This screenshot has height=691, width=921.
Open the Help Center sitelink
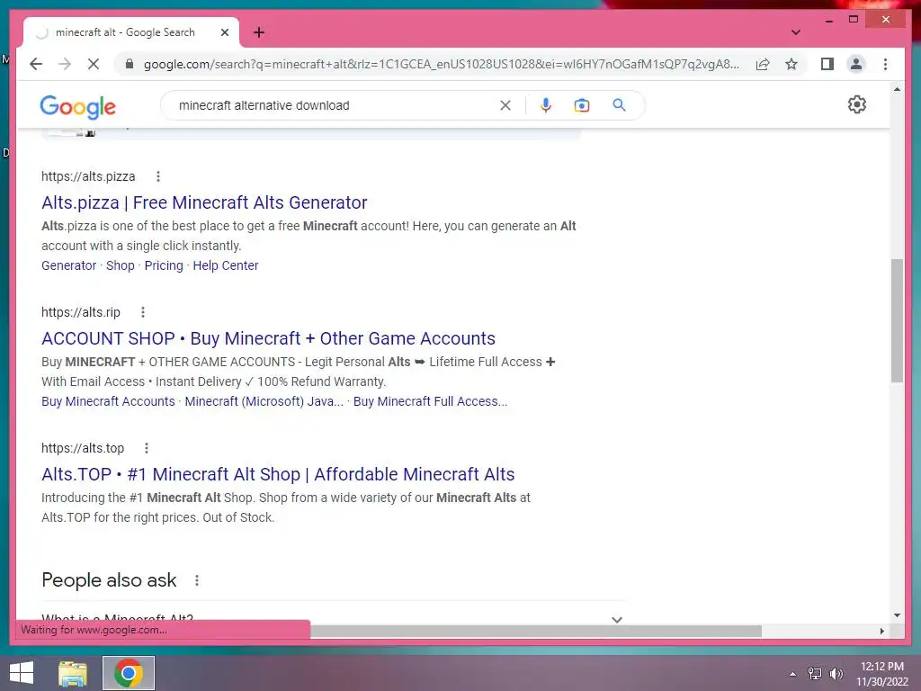click(226, 265)
